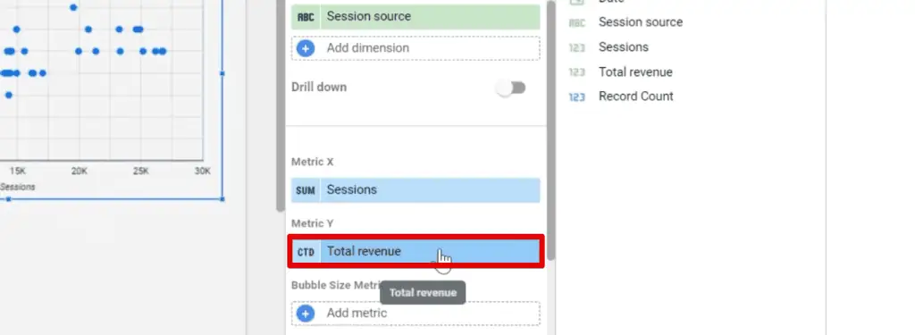Click the setup panel vertical scrollbar
This screenshot has height=335, width=915.
[550, 130]
